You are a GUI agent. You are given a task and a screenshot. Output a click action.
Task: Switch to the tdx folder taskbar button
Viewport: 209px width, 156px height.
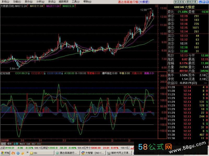(42, 153)
